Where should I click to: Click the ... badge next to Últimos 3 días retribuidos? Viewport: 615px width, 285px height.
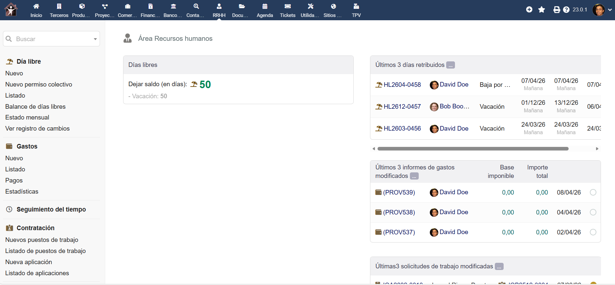pos(450,65)
